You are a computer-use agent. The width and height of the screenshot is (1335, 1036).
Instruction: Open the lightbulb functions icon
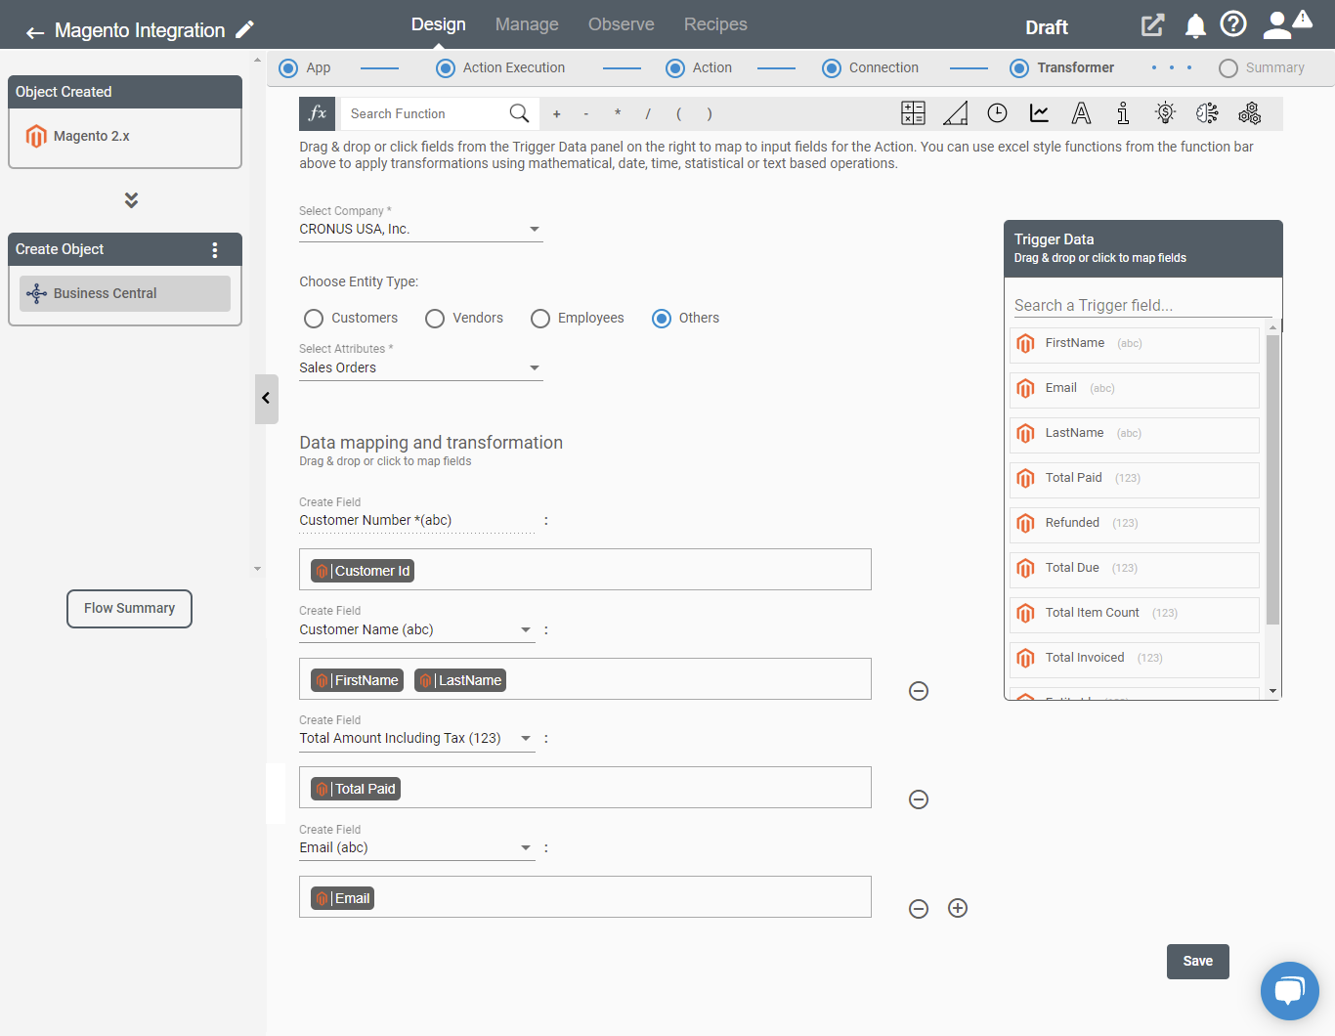click(x=1165, y=113)
